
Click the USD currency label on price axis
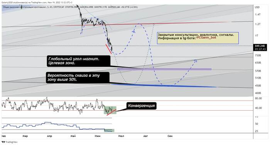257,7
